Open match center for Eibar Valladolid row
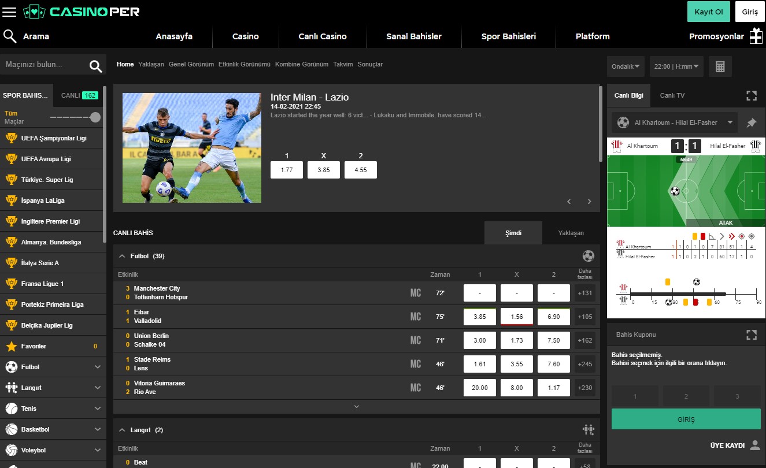Image resolution: width=766 pixels, height=468 pixels. (416, 317)
